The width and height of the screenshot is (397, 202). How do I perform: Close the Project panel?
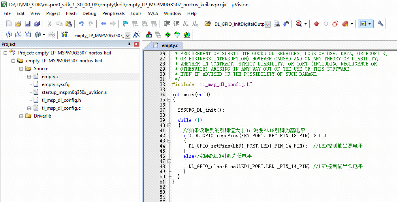[x=136, y=44]
